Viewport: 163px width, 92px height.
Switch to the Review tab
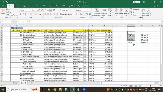click(x=51, y=6)
